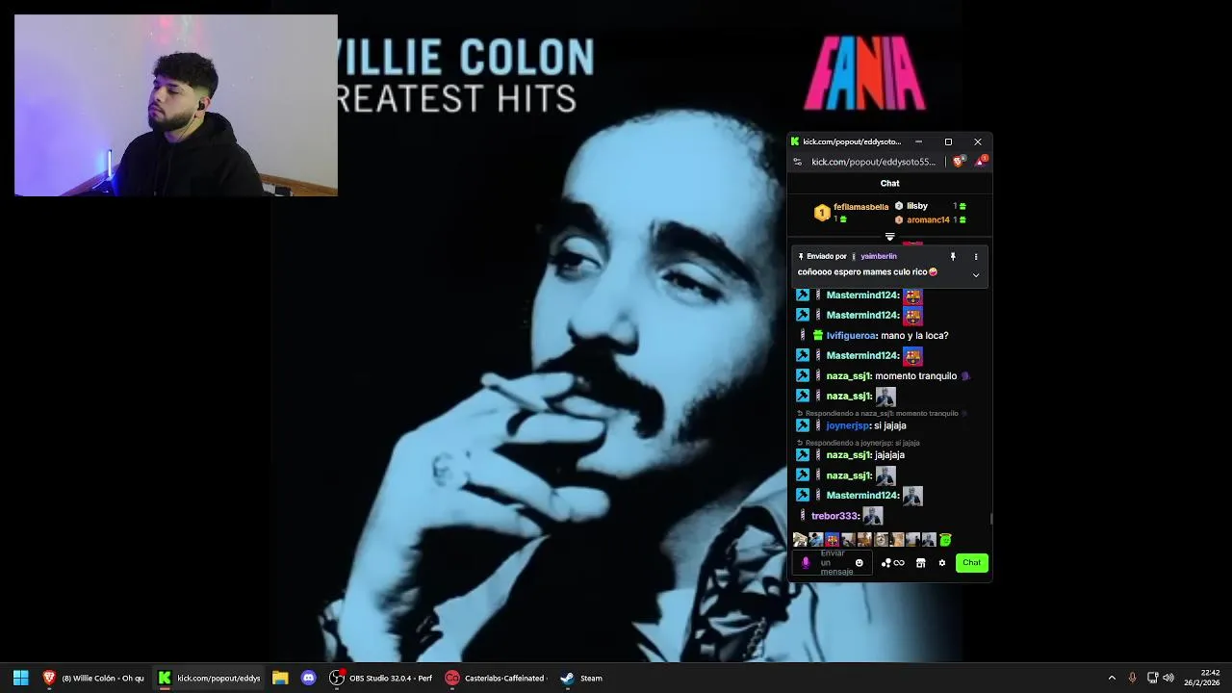Click first quick emote in emote row

tap(800, 540)
